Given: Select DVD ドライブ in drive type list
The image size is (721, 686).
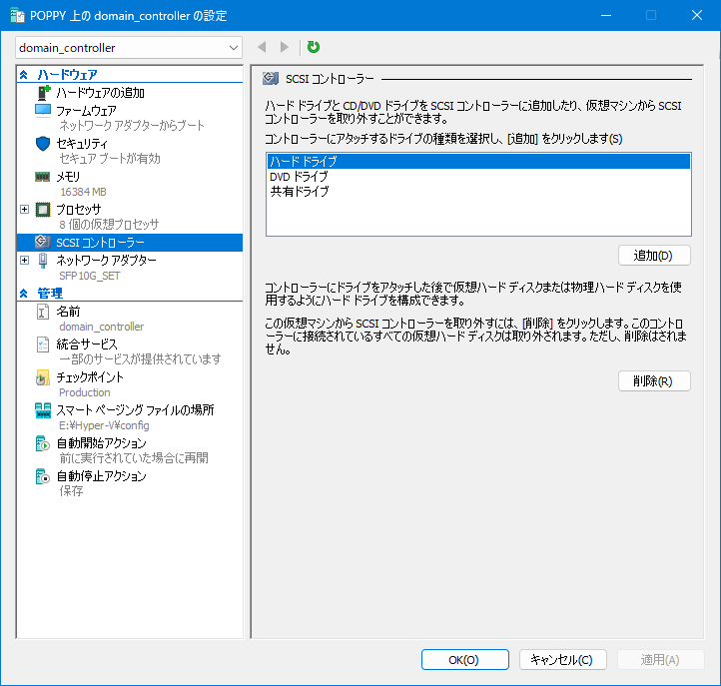Looking at the screenshot, I should [x=478, y=177].
